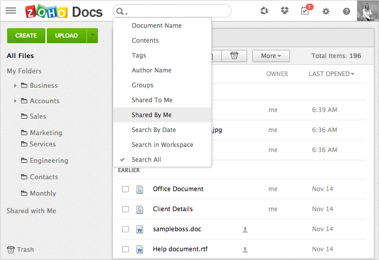Click shared user icon beside sampleboss.doc
379x260 pixels.
[x=245, y=230]
